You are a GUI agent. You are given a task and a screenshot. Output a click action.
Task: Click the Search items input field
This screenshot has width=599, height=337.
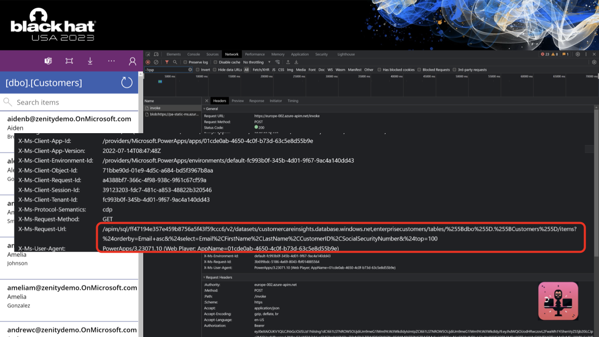(69, 102)
